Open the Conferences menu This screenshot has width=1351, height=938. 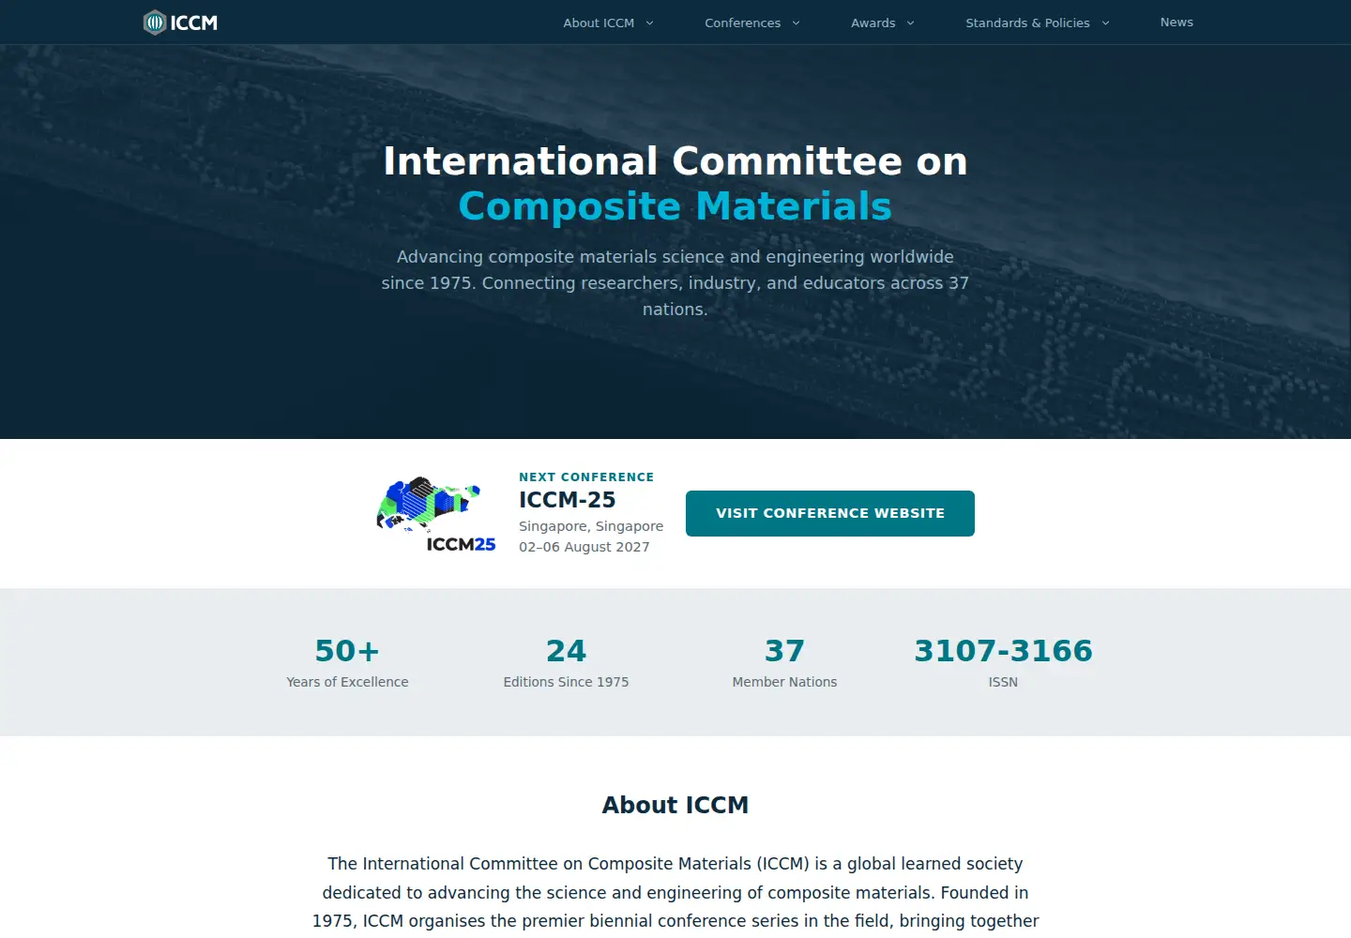[x=742, y=23]
